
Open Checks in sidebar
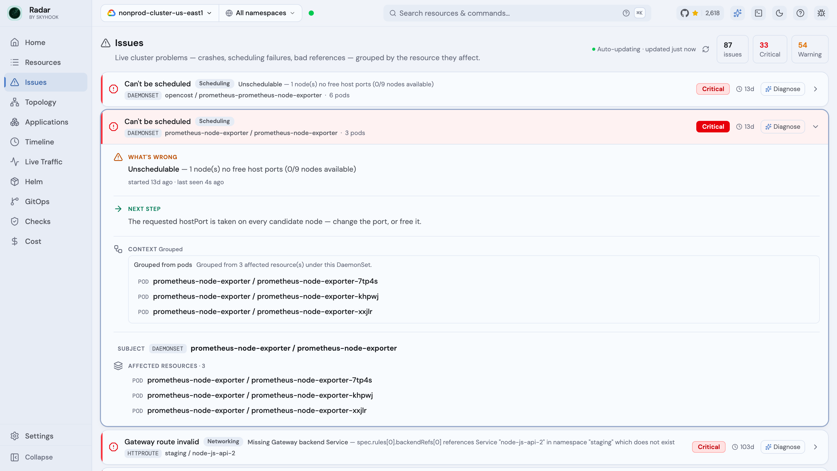click(x=46, y=221)
